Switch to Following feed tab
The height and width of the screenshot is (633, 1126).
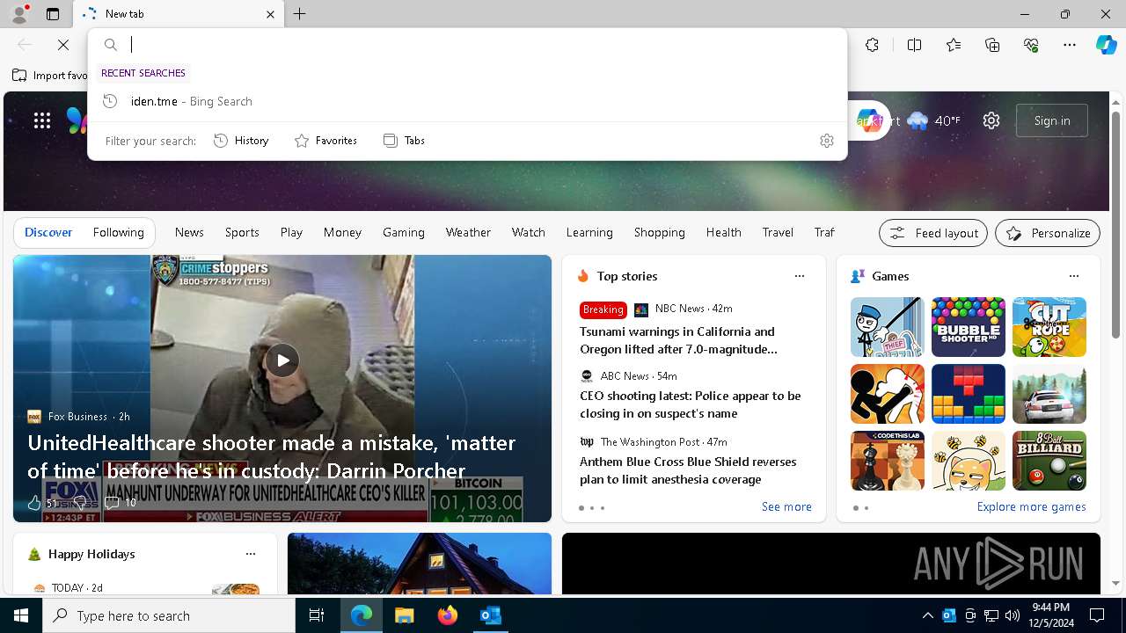[118, 232]
